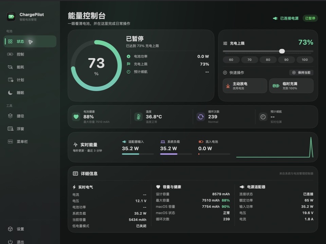Click the 1.8 A adapter current value
This screenshot has width=326, height=244.
click(309, 219)
